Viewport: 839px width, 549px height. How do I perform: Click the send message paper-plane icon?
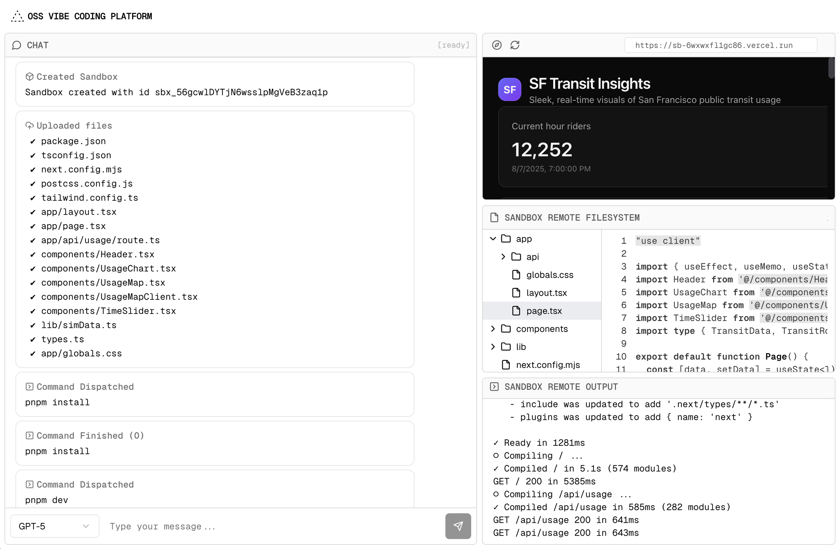(x=458, y=526)
